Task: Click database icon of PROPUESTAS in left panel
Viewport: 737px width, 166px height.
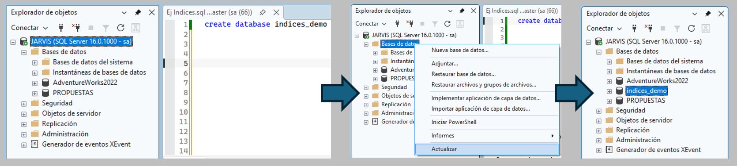Action: pos(45,93)
